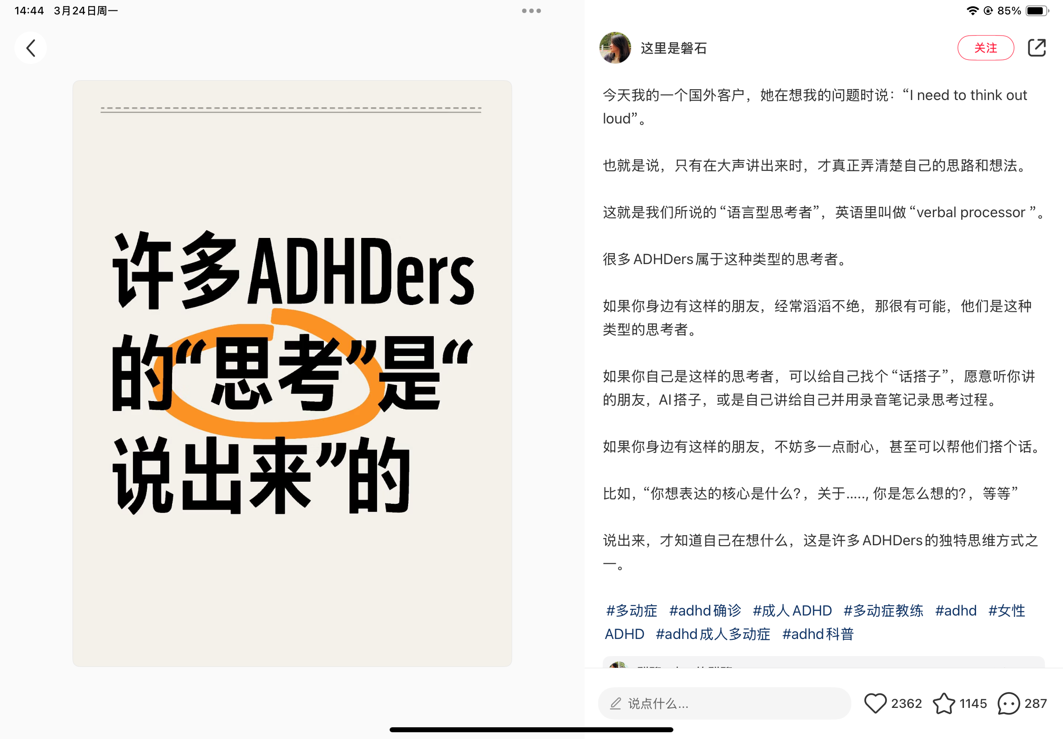Open the #adhd确诊 hashtag
The height and width of the screenshot is (739, 1063).
click(705, 610)
